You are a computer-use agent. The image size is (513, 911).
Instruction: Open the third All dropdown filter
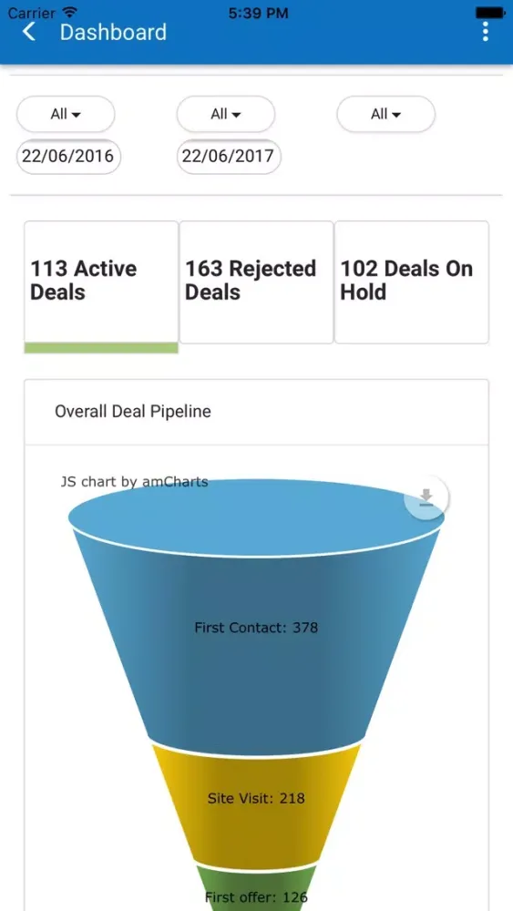click(x=385, y=114)
